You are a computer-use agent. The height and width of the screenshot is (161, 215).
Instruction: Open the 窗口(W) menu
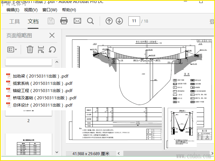tap(50, 10)
